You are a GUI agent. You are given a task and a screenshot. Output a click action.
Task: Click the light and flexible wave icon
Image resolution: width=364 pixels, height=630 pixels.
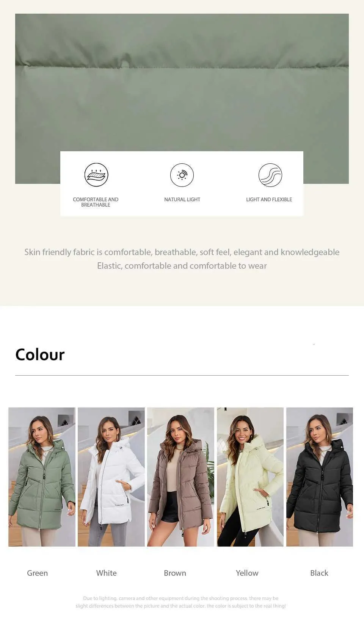coord(270,175)
